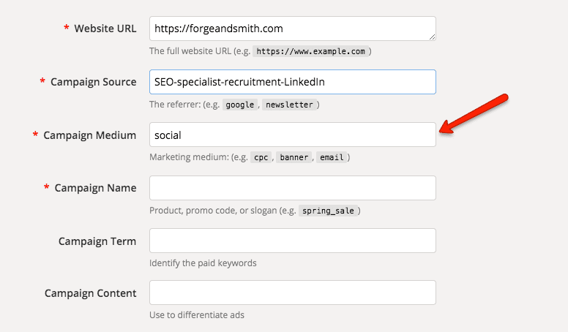Click the Campaign Content label

tap(90, 293)
